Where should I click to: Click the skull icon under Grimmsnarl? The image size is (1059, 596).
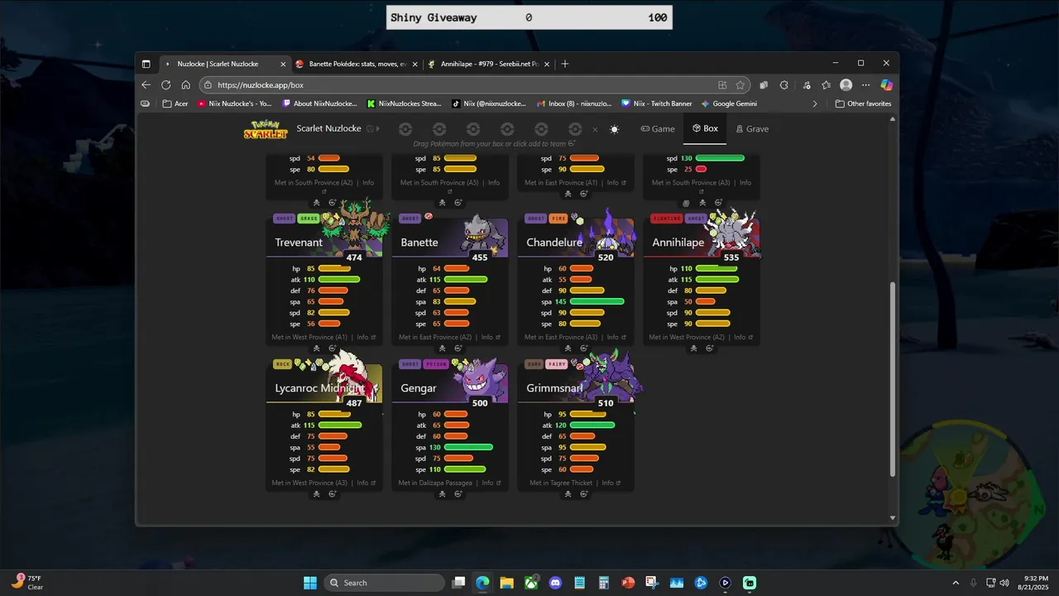click(x=568, y=494)
